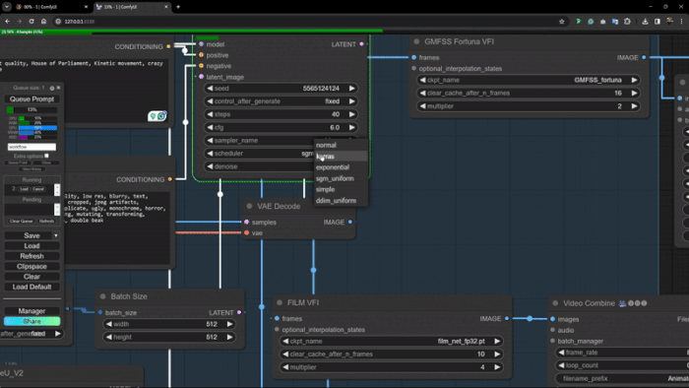
Task: Decrease Batch Size width value
Action: pyautogui.click(x=108, y=324)
